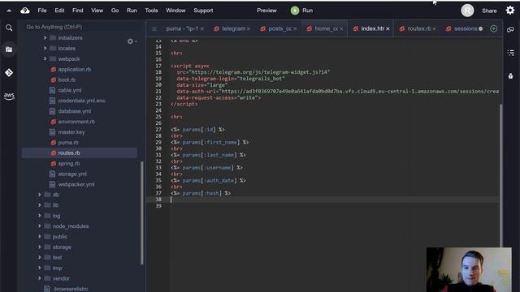Expand the db folder

point(40,195)
